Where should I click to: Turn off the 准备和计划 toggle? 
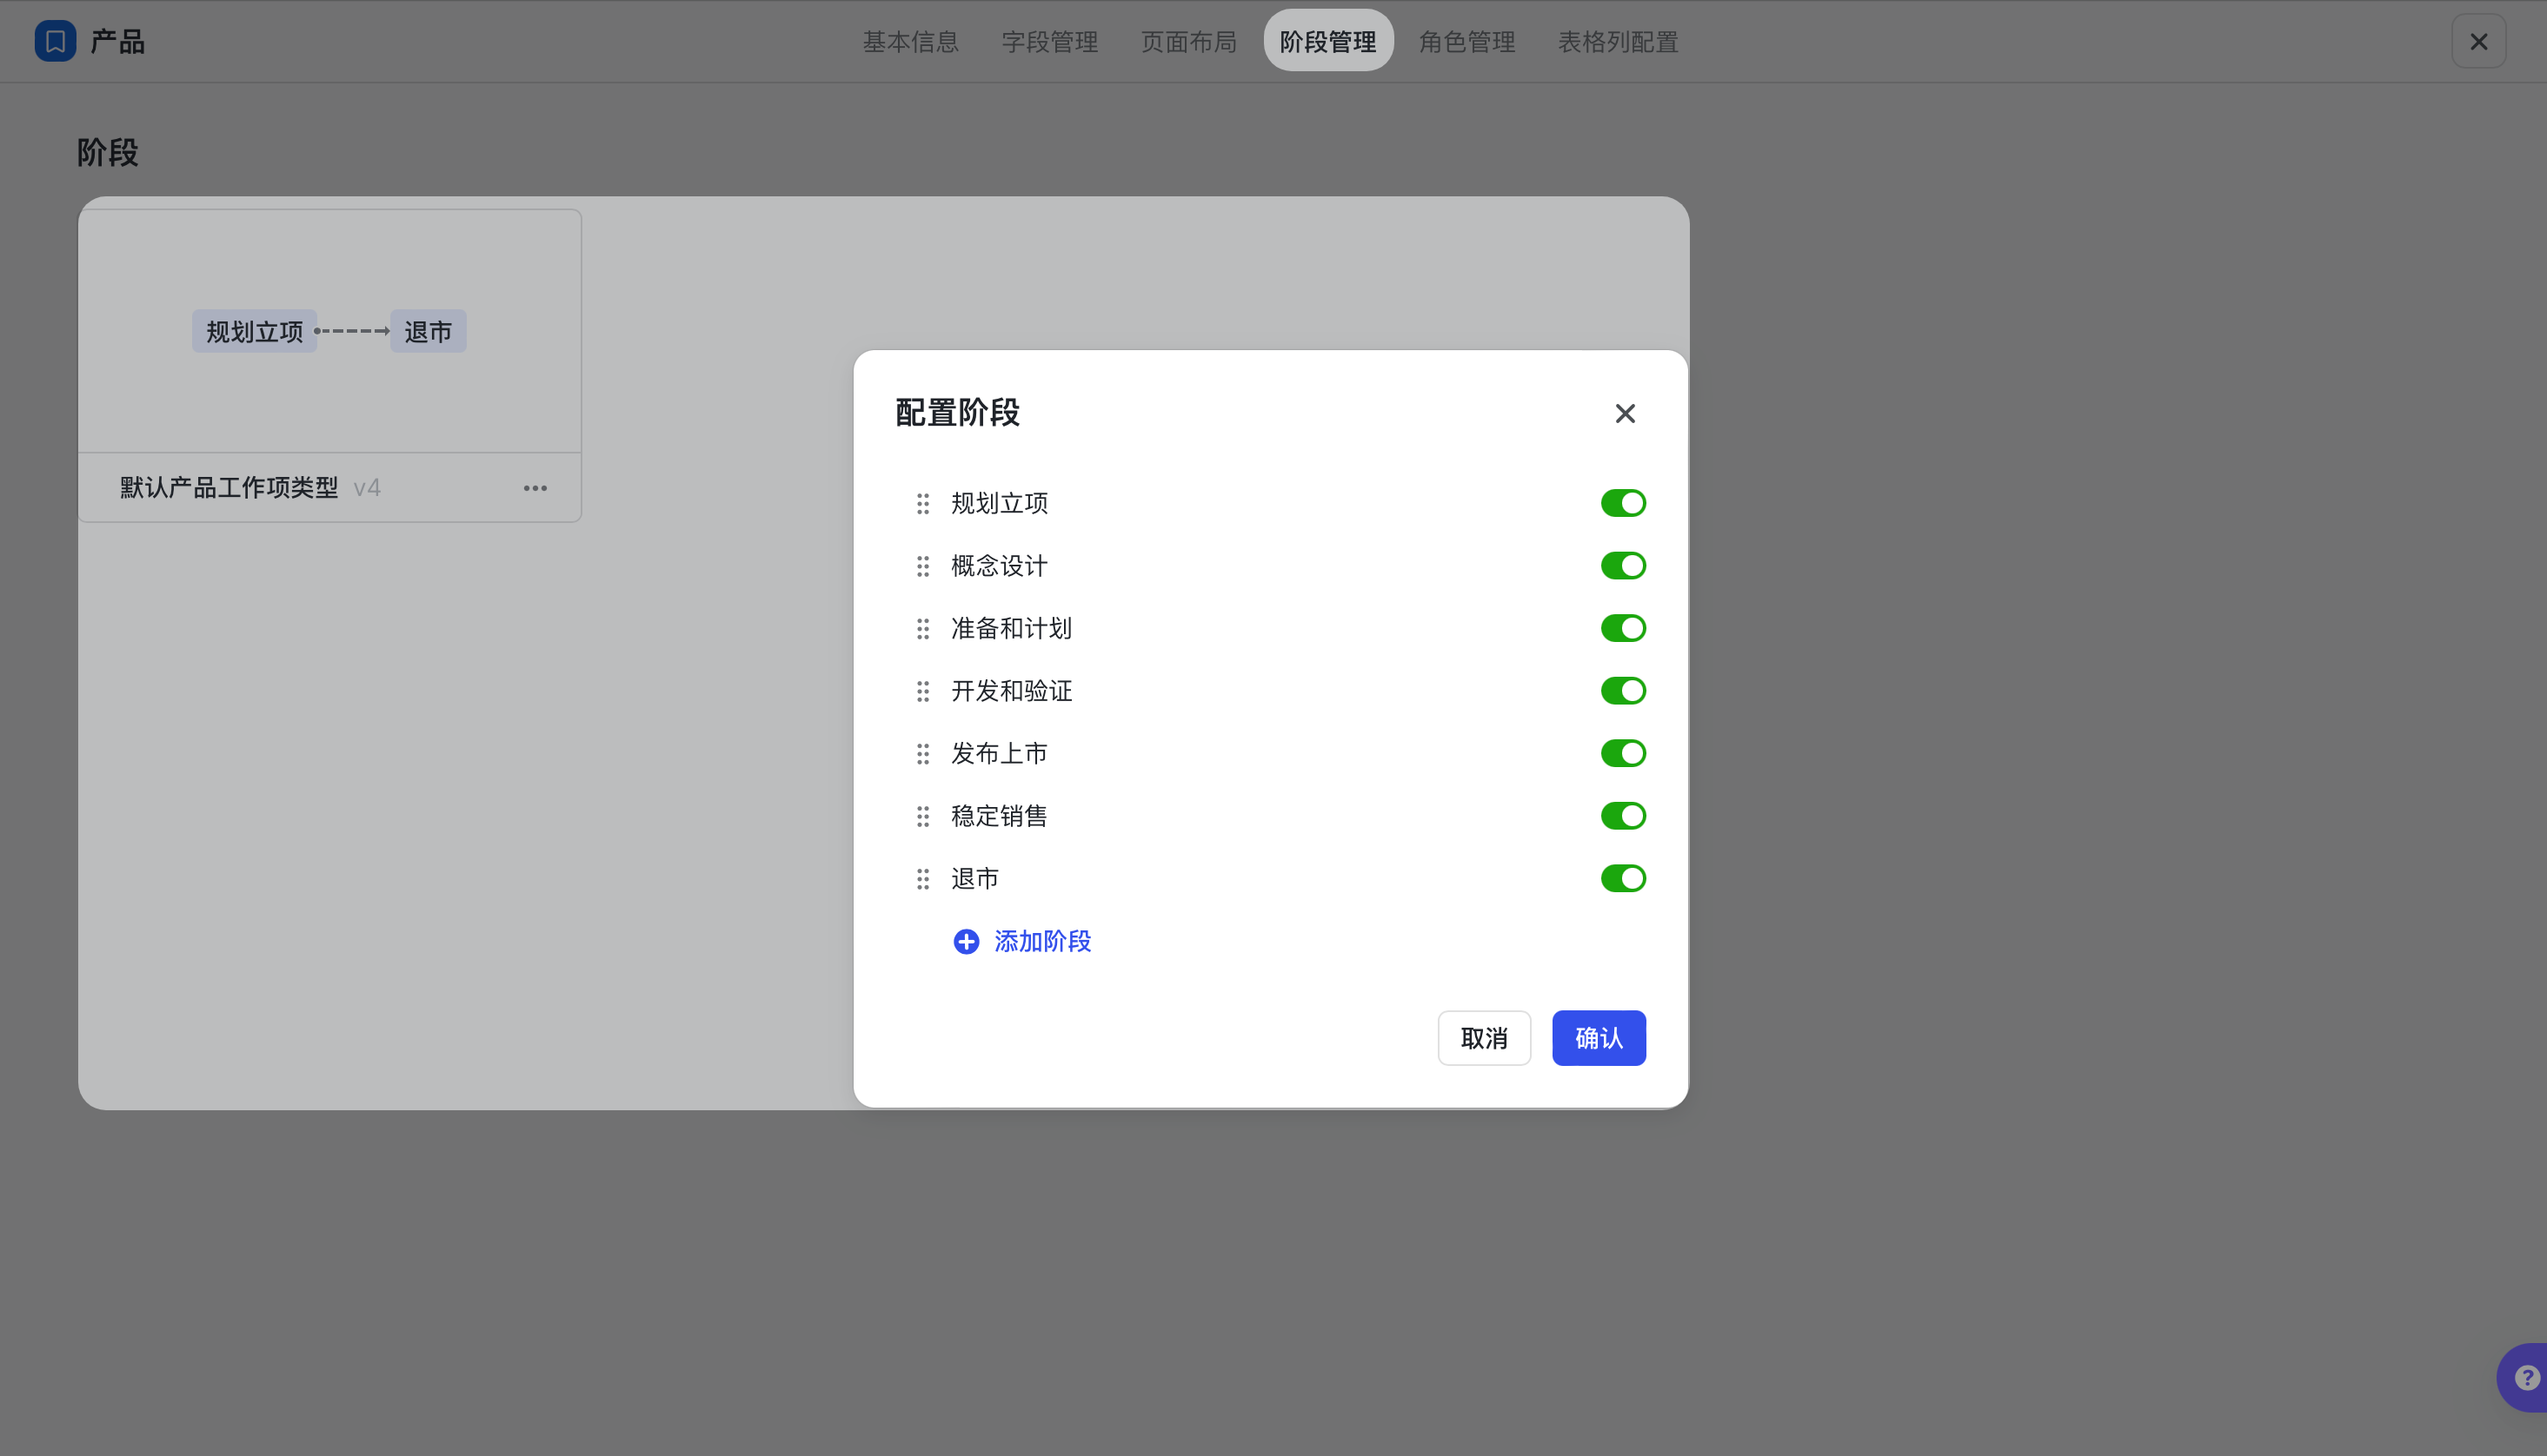(1623, 628)
